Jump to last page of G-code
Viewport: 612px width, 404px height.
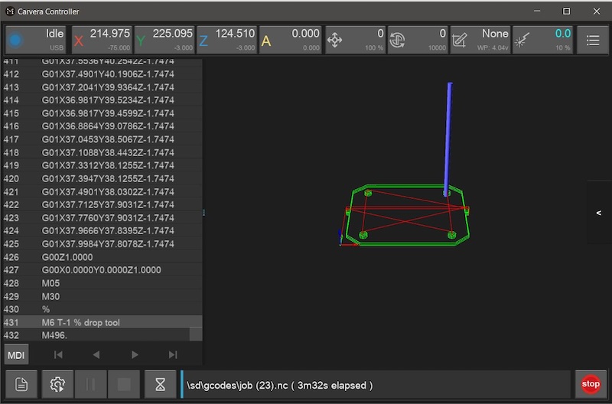(173, 355)
